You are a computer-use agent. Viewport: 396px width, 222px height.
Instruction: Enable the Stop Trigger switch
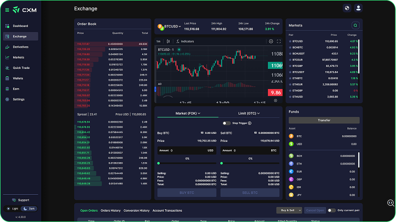click(226, 123)
